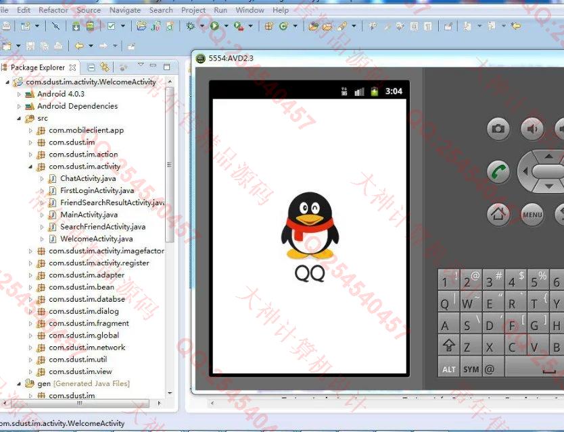Launch the External Tools run icon

click(x=239, y=26)
